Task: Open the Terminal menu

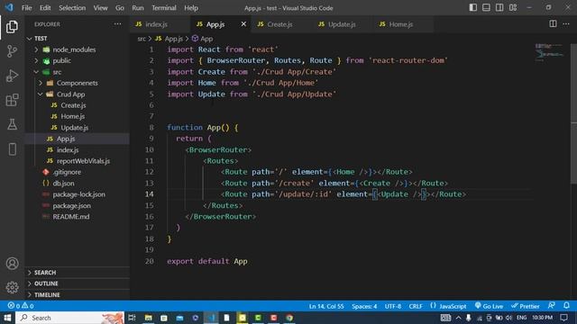Action: 164,8
